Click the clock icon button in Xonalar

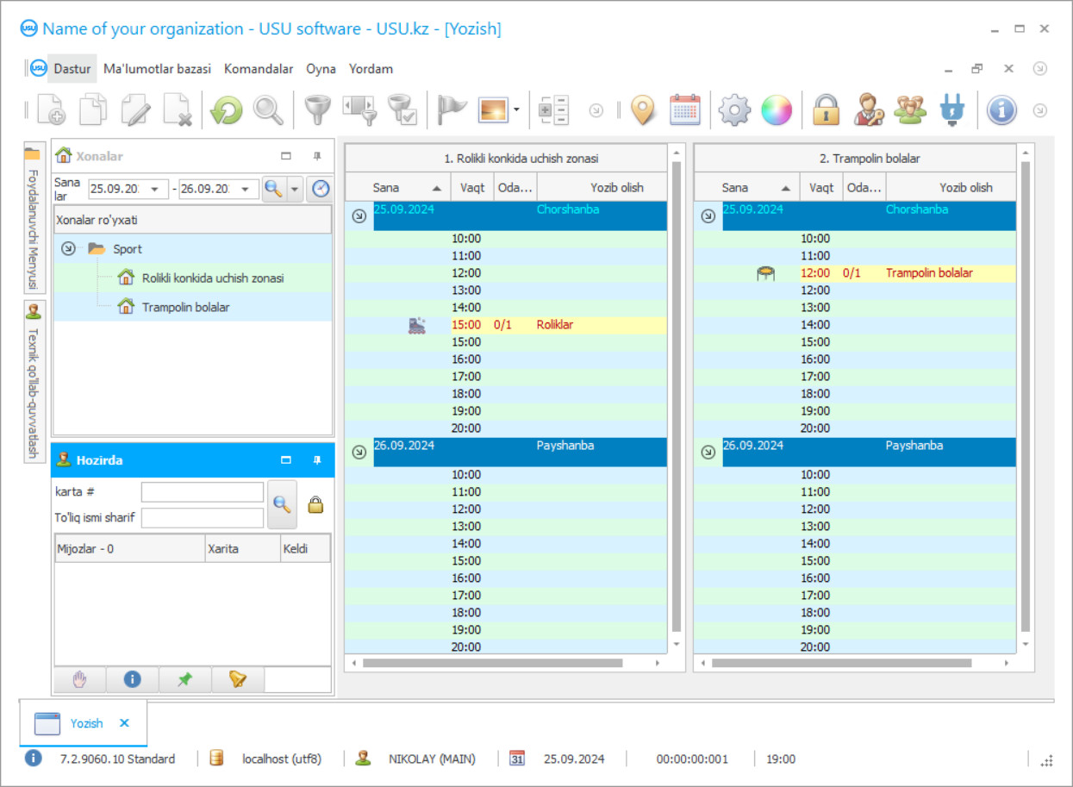click(321, 189)
